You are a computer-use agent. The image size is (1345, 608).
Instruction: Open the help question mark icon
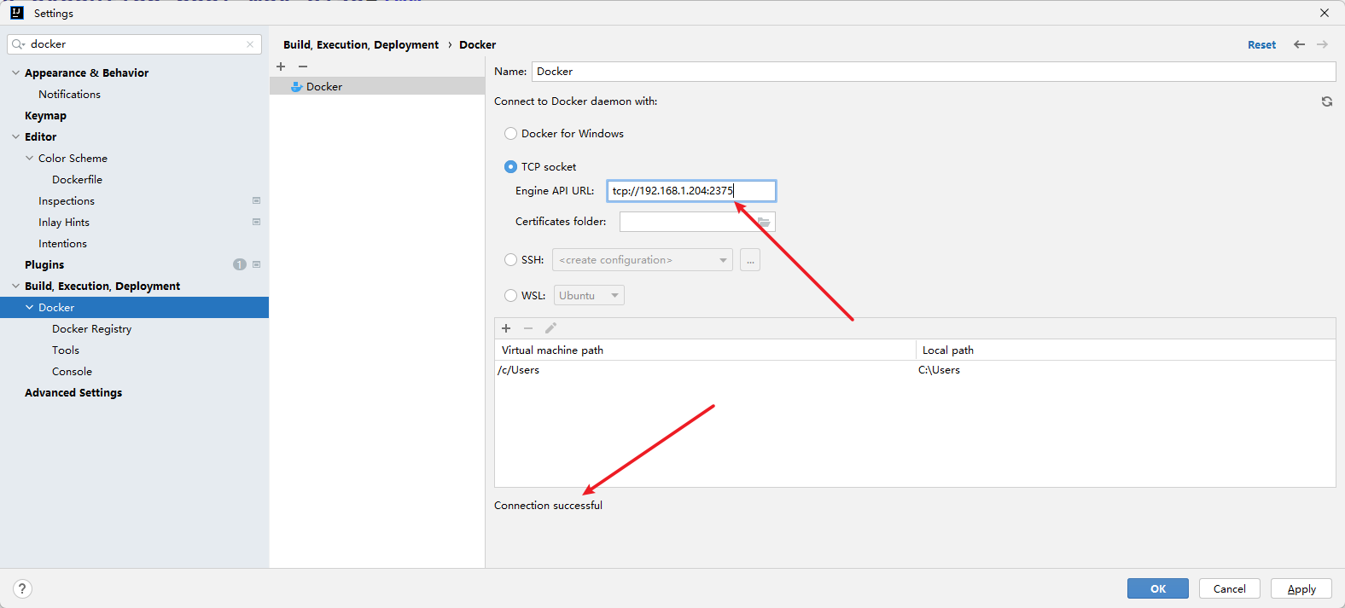(23, 588)
